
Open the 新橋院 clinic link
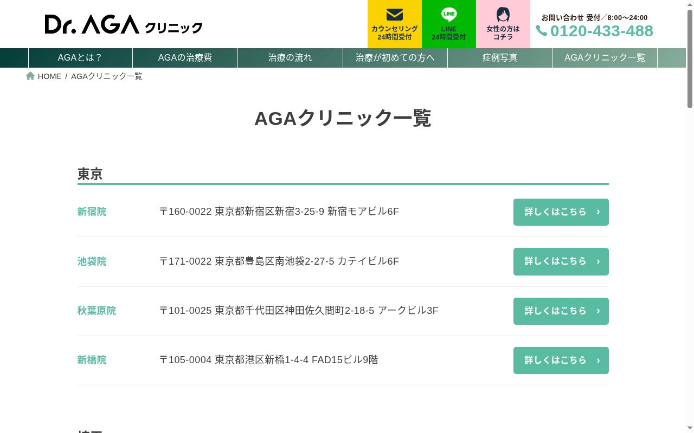point(92,360)
